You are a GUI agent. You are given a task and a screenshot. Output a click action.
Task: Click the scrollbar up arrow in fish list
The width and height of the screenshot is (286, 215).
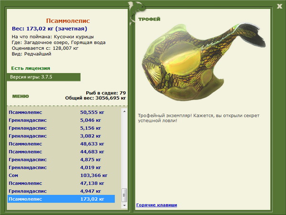[124, 111]
